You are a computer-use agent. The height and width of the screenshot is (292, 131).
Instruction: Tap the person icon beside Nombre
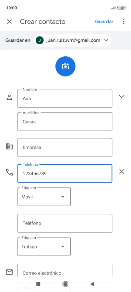(x=9, y=97)
